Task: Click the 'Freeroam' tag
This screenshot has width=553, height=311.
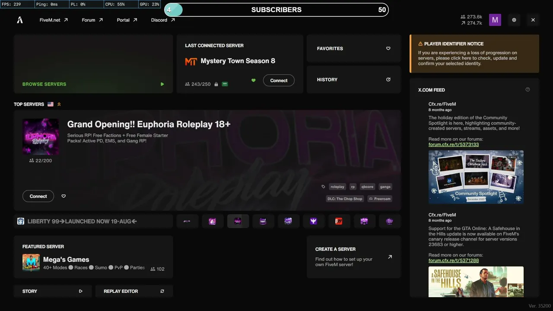Action: pos(380,199)
